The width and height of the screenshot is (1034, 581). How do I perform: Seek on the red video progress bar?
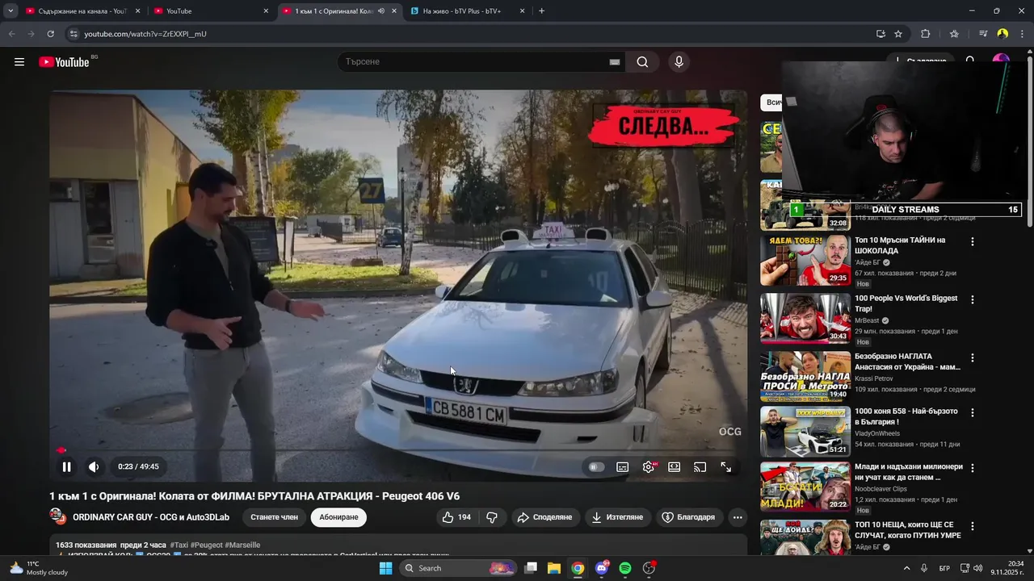[x=398, y=450]
